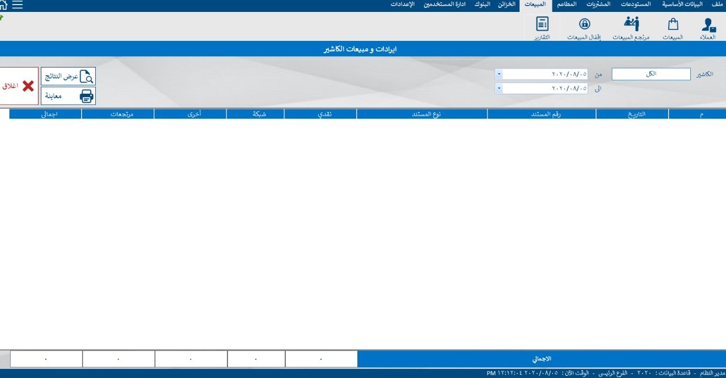Expand the To (الى) date dropdown
Screen dimensions: 726x378
(x=498, y=88)
